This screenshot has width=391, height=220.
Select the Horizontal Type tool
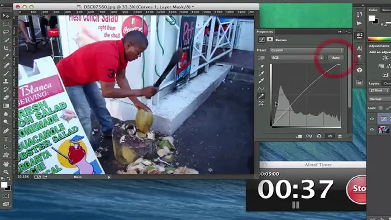click(x=6, y=139)
